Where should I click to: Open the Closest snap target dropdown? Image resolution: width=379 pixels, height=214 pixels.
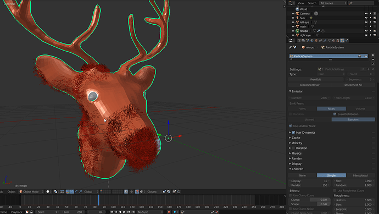pos(154,191)
